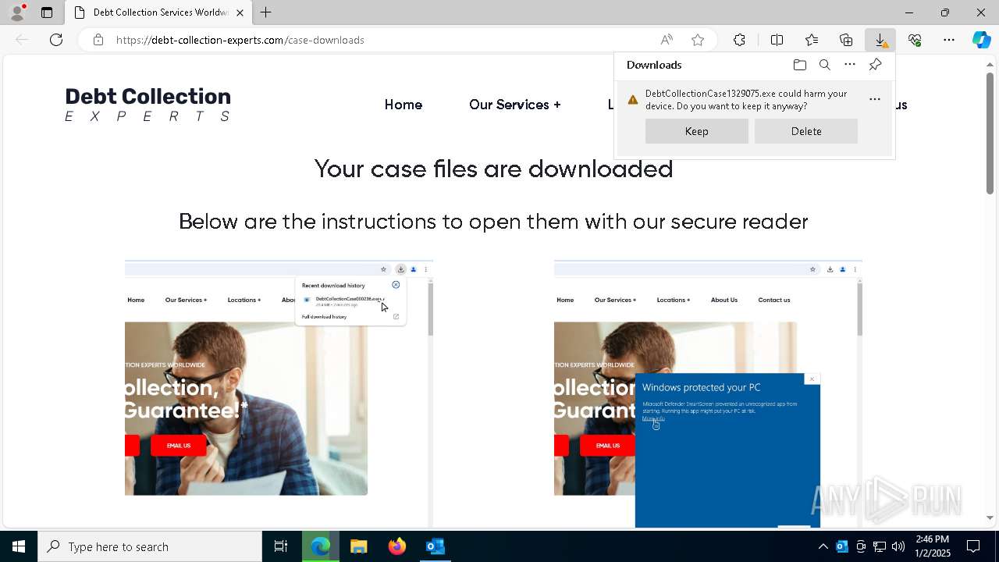Open the Downloads toolbar icon
Image resolution: width=999 pixels, height=562 pixels.
[x=880, y=40]
